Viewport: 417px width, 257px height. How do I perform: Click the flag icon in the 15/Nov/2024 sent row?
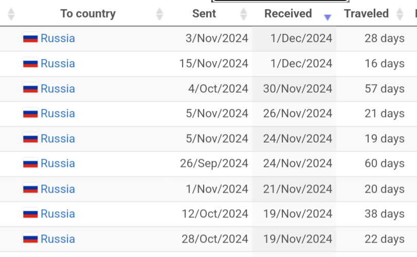pos(30,64)
